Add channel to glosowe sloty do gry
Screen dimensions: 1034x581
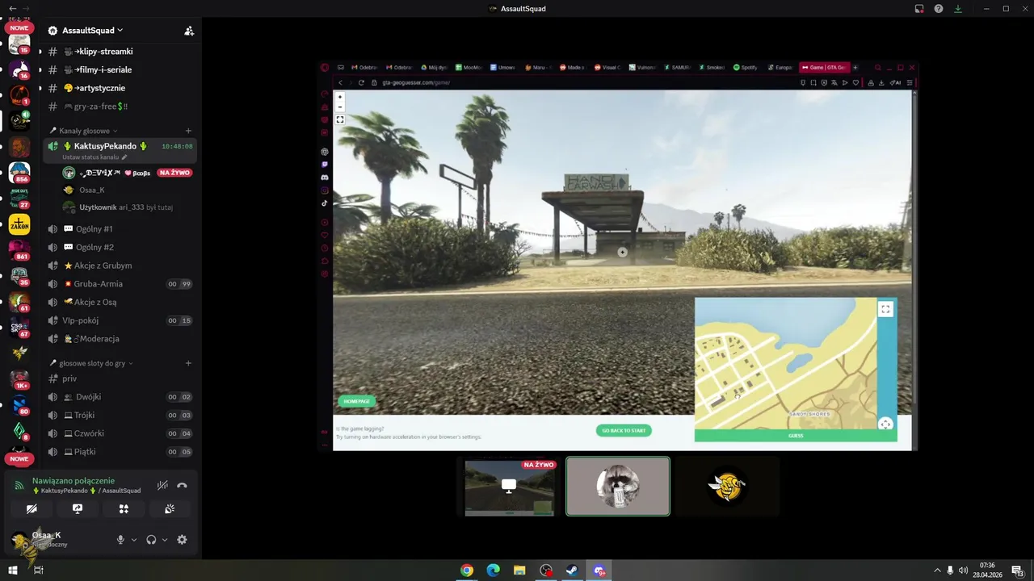(x=188, y=363)
